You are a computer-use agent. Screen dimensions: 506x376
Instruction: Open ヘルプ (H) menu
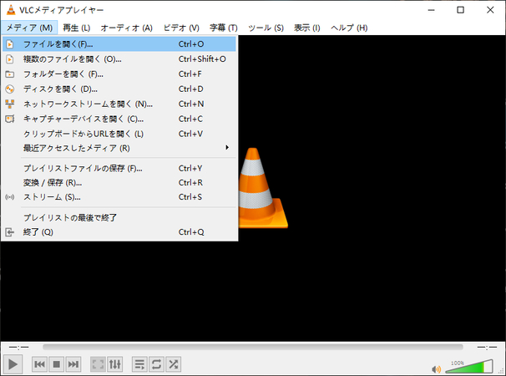349,28
